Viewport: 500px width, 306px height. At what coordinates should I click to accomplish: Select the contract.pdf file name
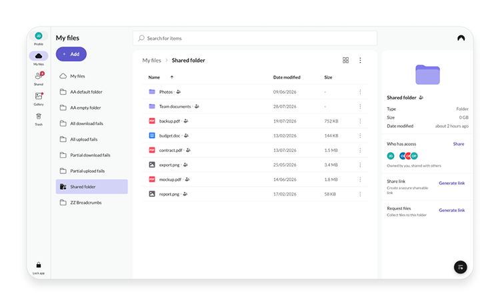coord(171,150)
